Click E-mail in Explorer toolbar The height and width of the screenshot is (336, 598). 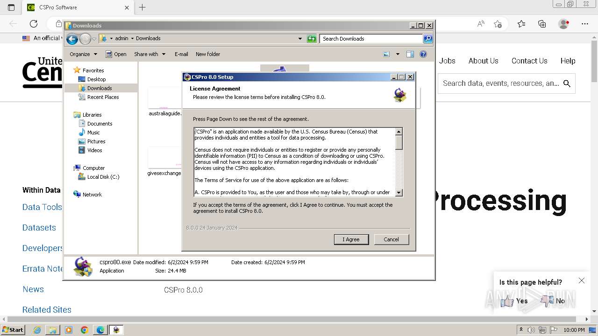click(181, 54)
